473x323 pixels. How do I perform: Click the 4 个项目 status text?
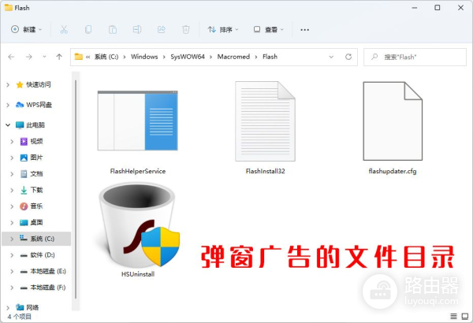pyautogui.click(x=19, y=317)
